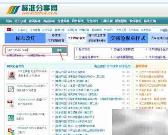Open 交强险保单样式 link under search box

click(x=37, y=55)
